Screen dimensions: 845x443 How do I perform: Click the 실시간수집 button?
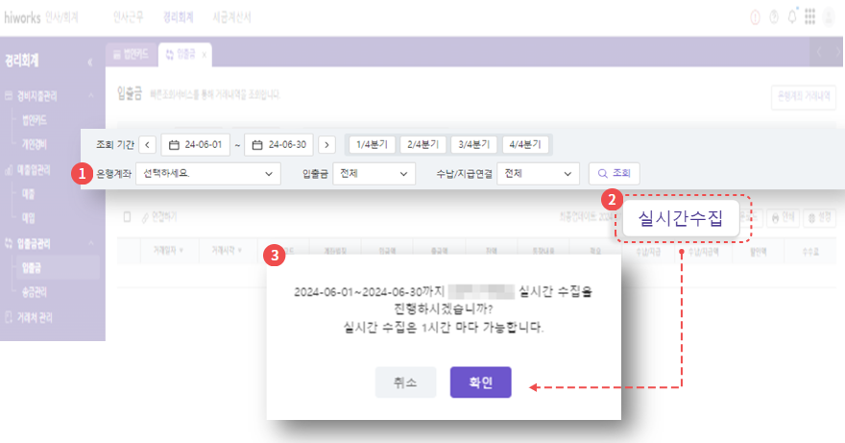[x=681, y=218]
